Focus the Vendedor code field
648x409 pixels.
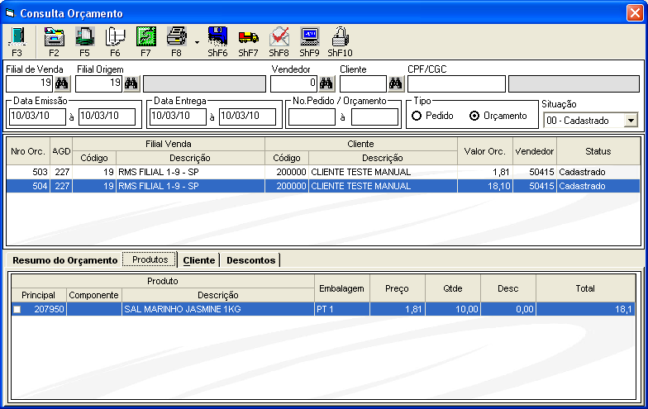[x=294, y=84]
